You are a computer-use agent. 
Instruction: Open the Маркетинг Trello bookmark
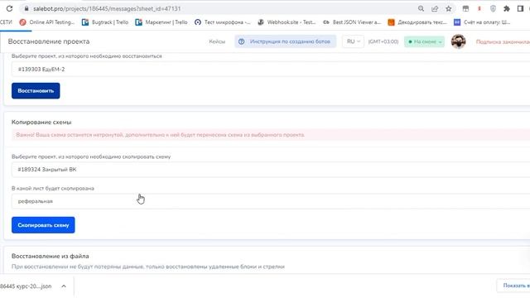[x=161, y=22]
